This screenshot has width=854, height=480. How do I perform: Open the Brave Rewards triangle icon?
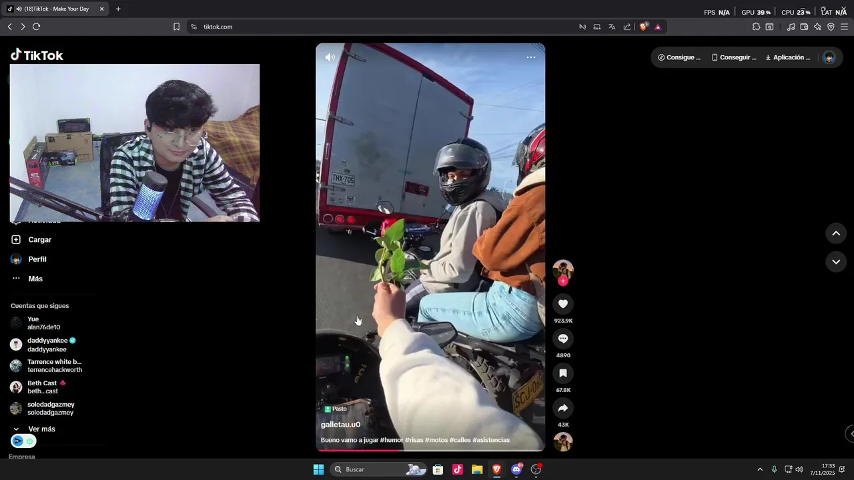click(658, 27)
